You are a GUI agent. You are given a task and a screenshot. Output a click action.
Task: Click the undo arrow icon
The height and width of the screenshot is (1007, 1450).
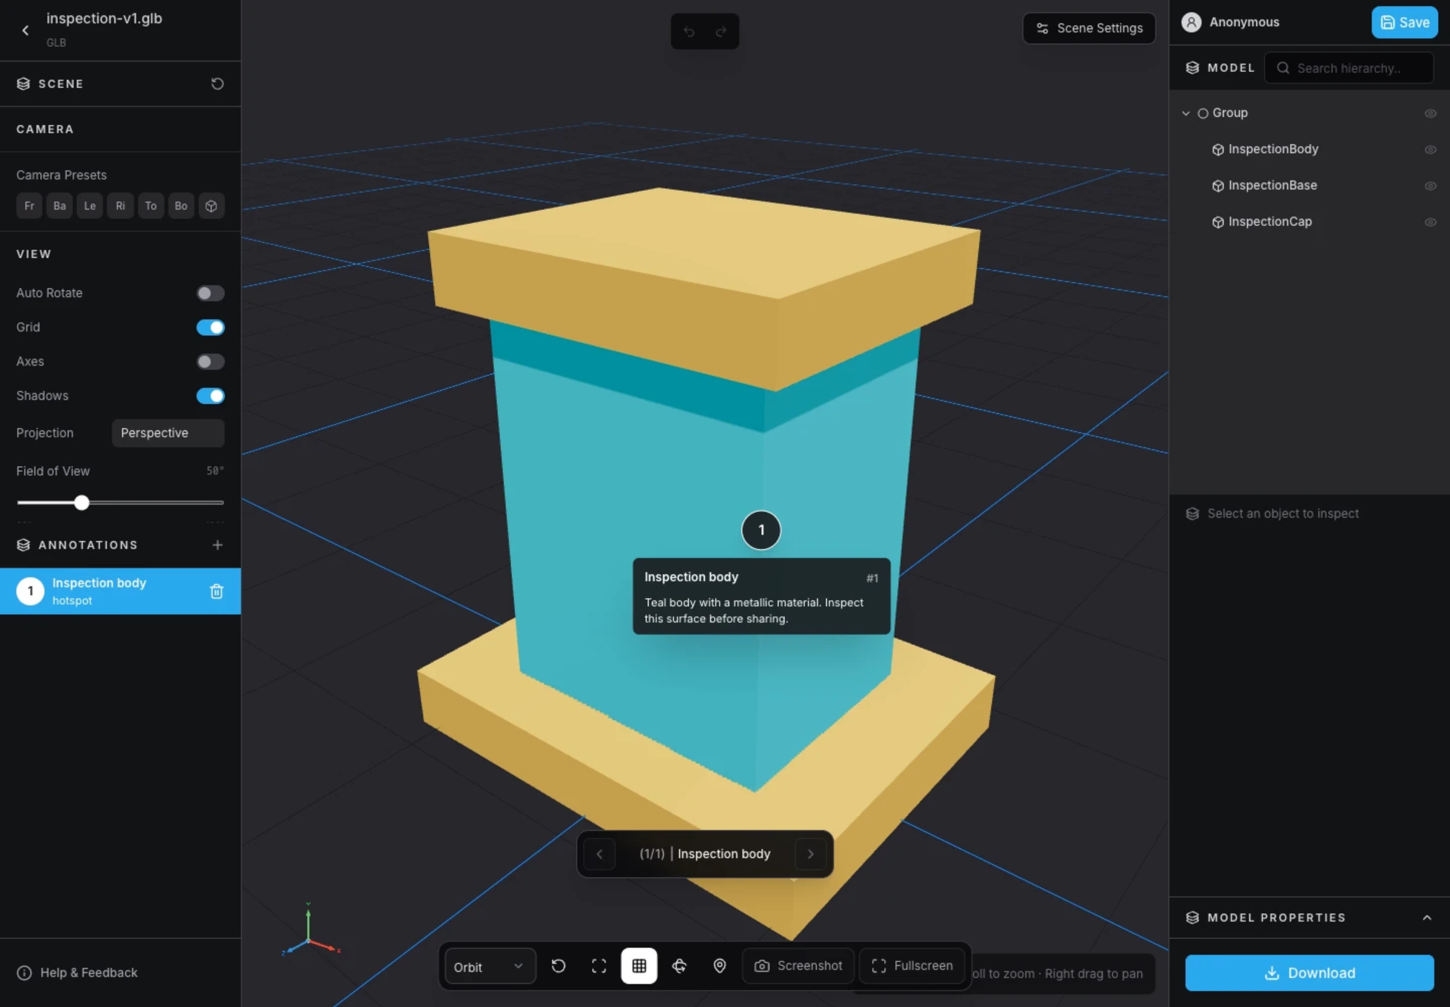(689, 32)
